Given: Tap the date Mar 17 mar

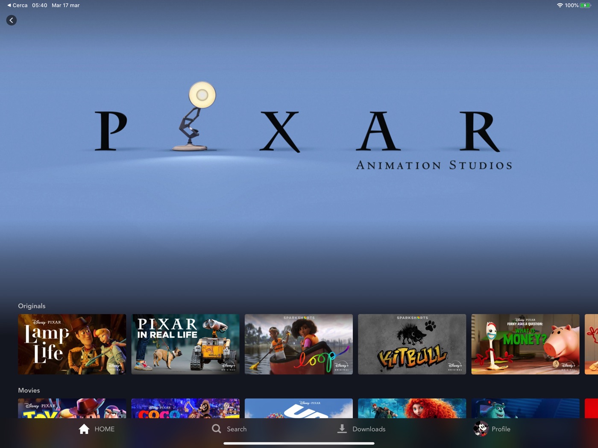Looking at the screenshot, I should point(66,5).
